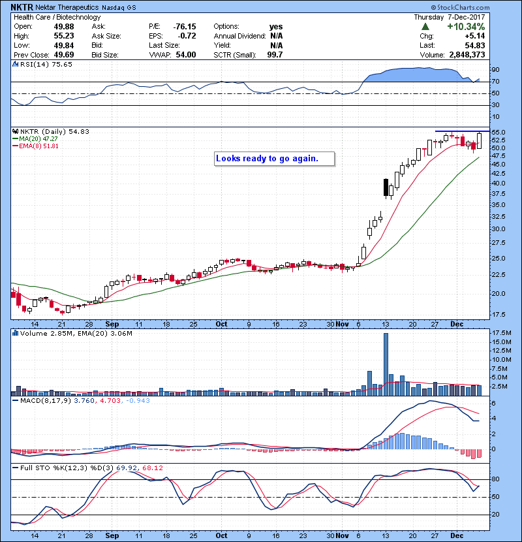Click the MACD histogram value -0.943
The height and width of the screenshot is (542, 522).
tap(138, 401)
